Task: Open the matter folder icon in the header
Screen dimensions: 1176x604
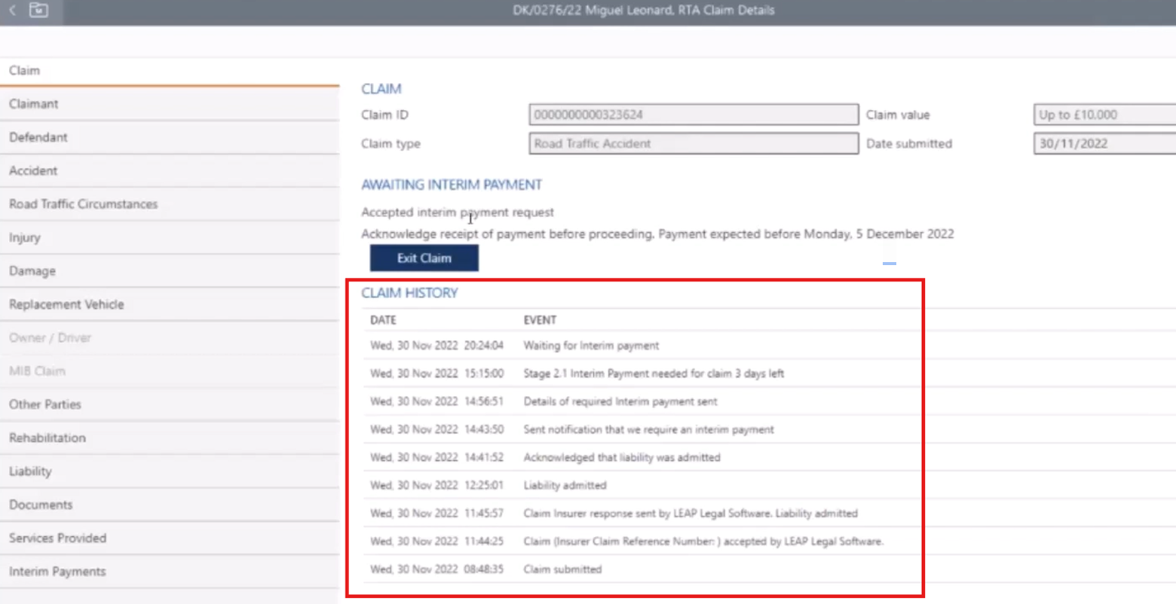Action: click(38, 11)
